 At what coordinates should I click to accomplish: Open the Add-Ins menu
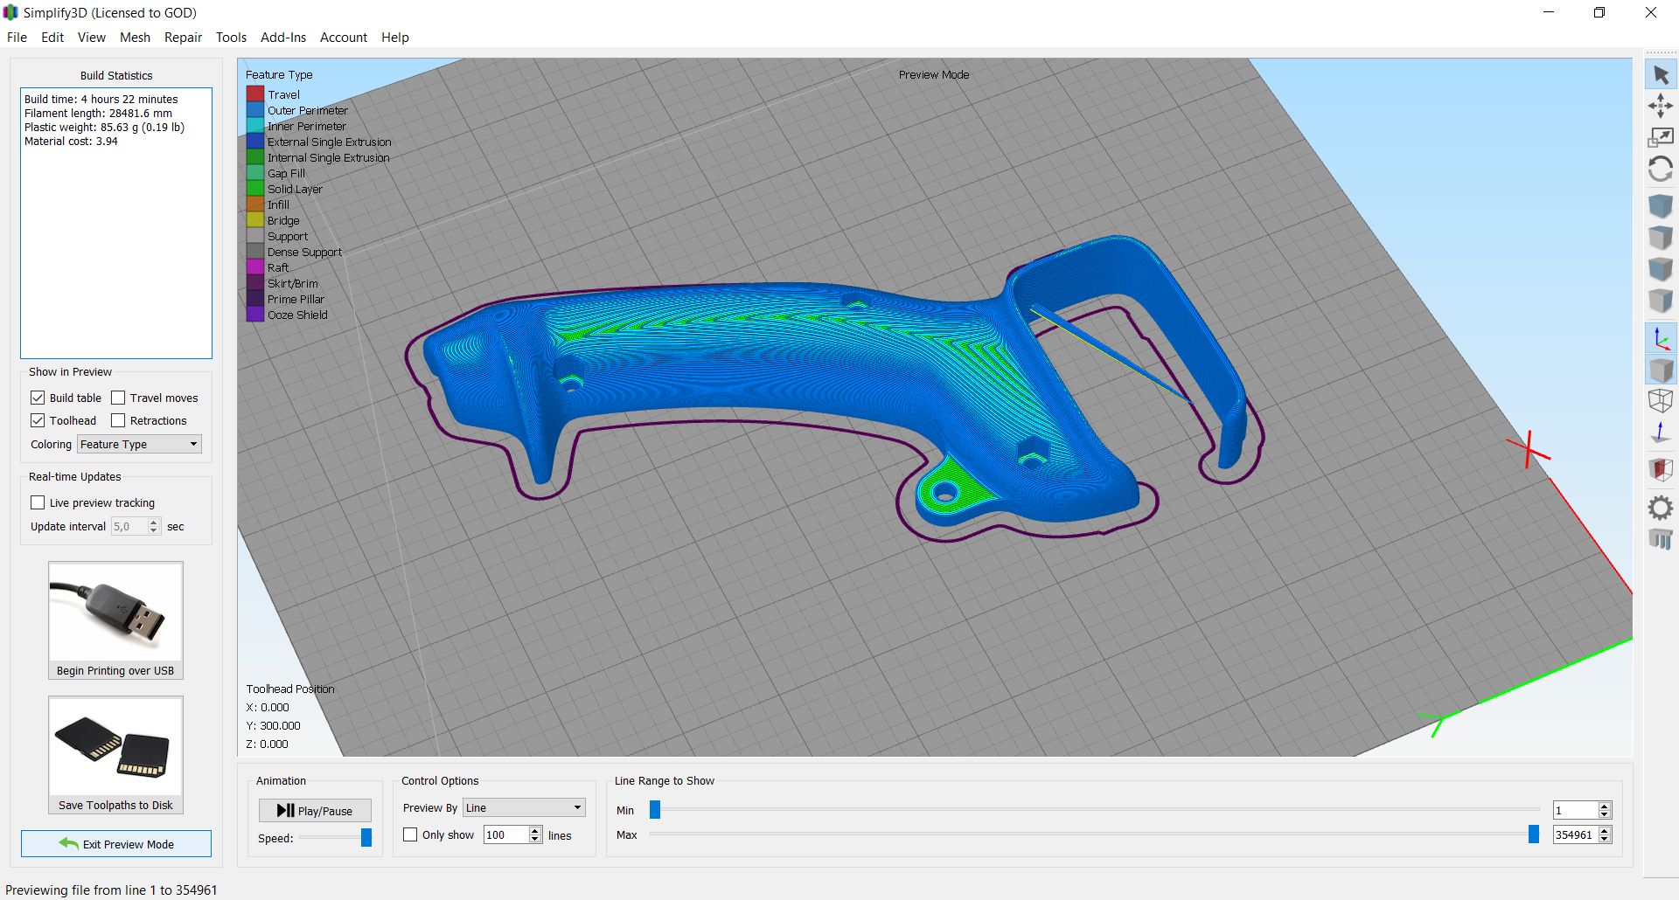coord(283,38)
